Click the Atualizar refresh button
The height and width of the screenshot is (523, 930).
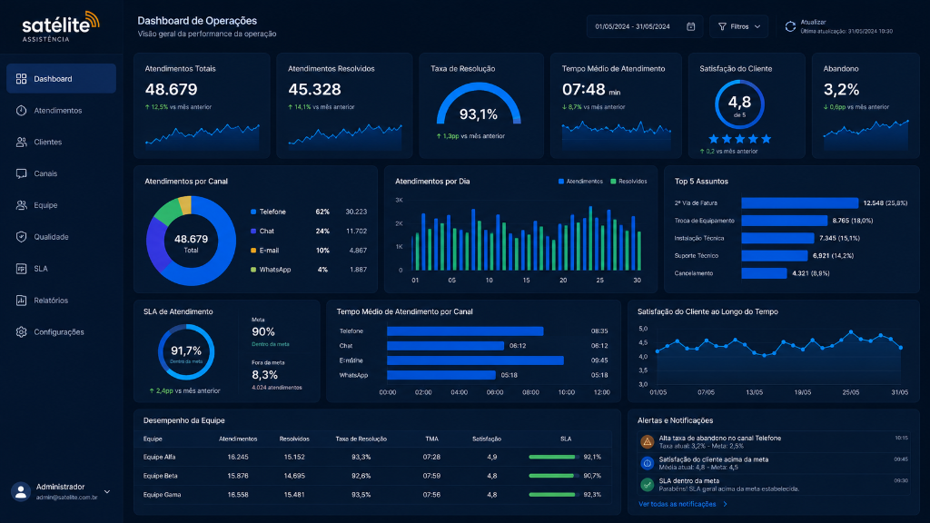[x=838, y=26]
